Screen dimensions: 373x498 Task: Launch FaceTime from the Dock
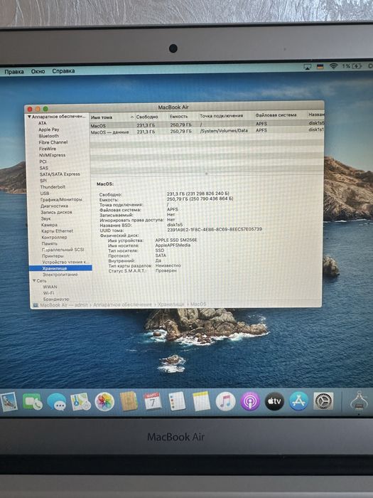pyautogui.click(x=32, y=402)
